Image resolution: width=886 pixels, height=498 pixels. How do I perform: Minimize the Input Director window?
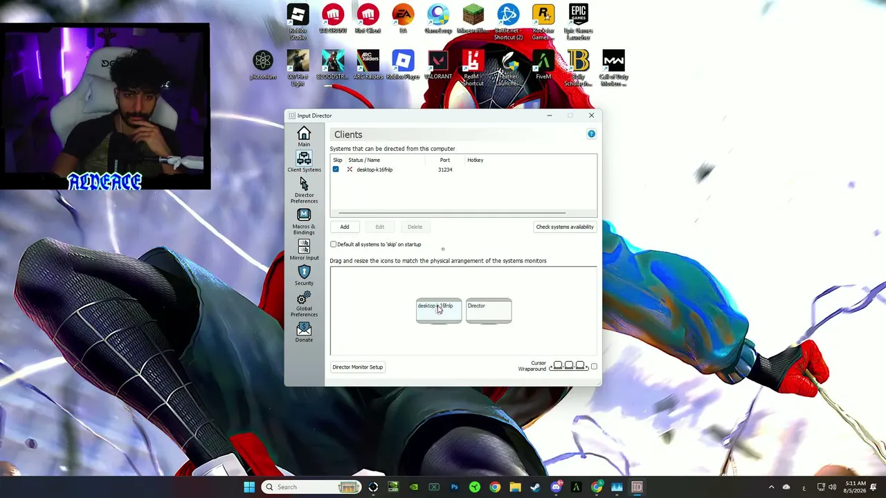click(550, 116)
